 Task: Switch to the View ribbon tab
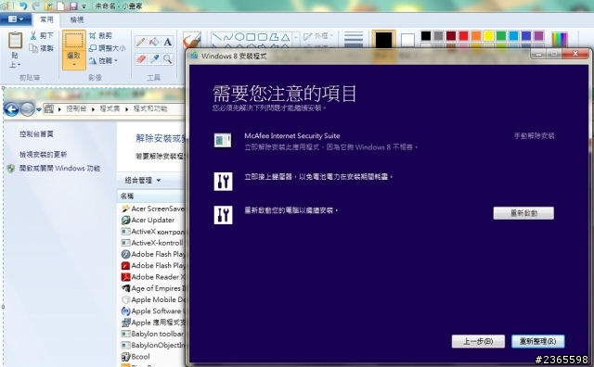tap(77, 19)
